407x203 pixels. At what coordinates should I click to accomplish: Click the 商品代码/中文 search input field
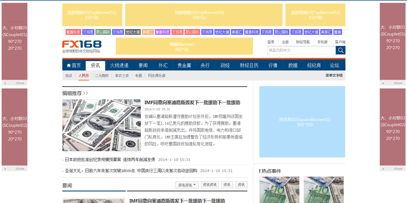pos(301,50)
